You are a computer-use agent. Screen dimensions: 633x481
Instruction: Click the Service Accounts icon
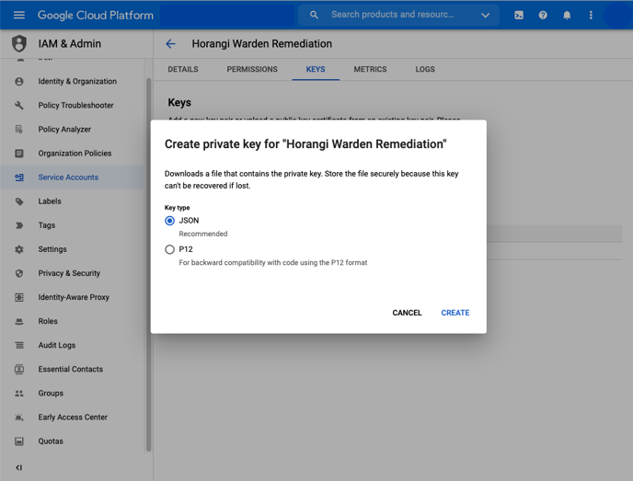click(x=19, y=178)
